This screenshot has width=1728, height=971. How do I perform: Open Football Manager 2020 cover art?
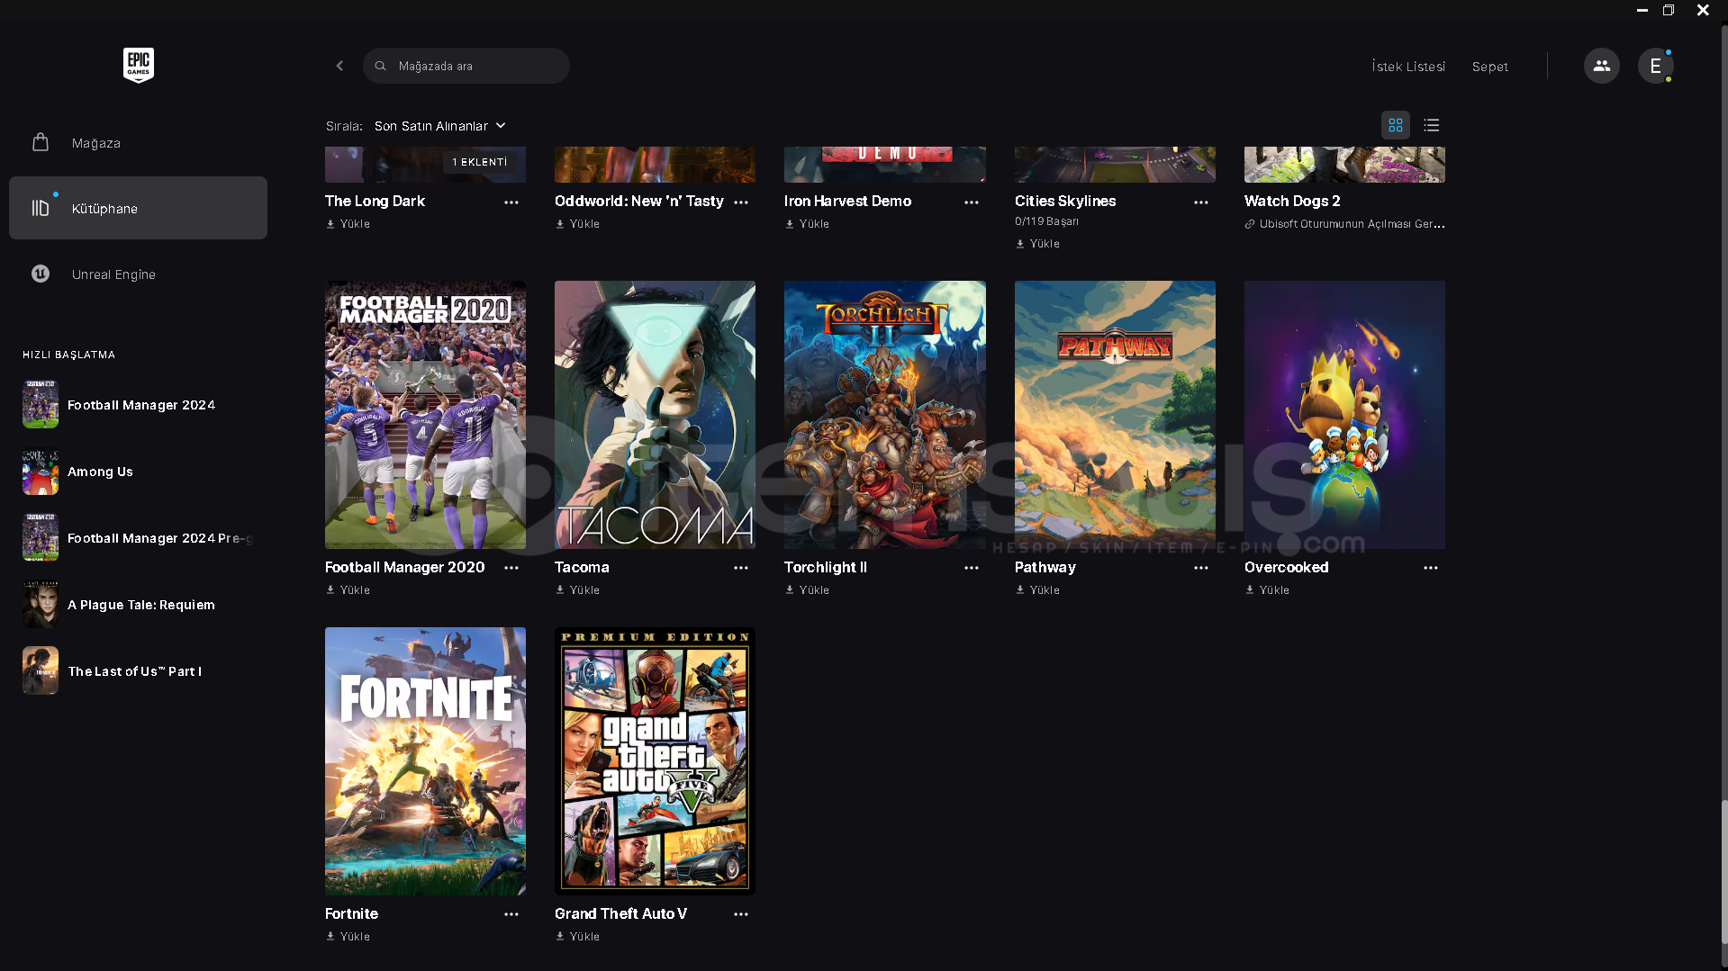pos(425,415)
